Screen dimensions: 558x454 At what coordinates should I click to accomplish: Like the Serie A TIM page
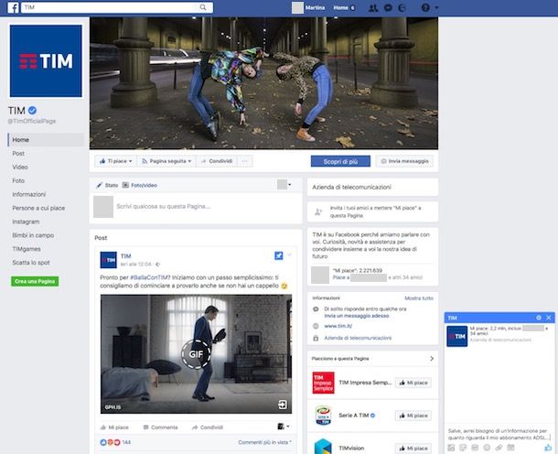click(x=413, y=416)
